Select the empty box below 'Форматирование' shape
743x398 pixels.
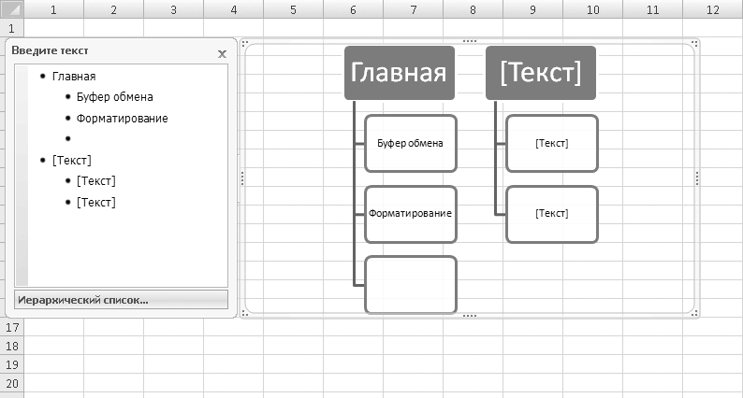(x=410, y=284)
